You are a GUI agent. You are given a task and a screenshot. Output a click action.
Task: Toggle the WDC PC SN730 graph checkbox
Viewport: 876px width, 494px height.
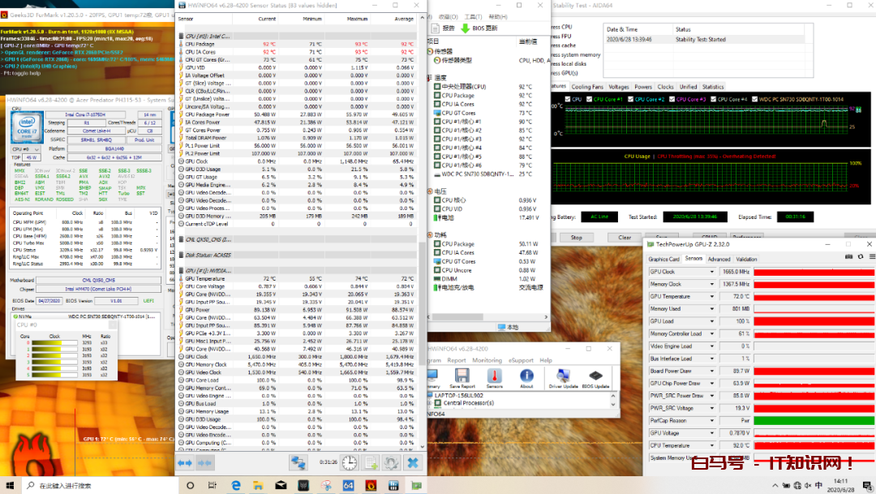click(x=754, y=99)
